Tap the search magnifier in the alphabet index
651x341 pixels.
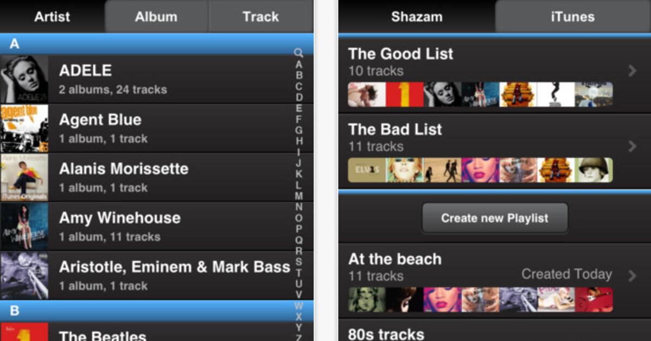pos(298,53)
